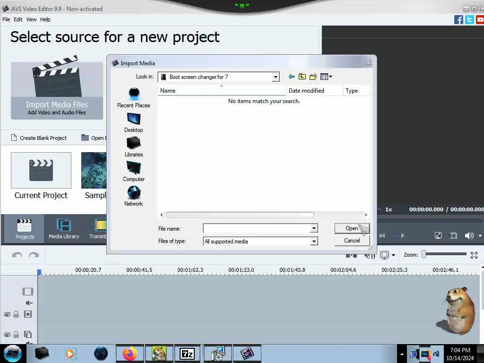Go back using the blue arrow icon

pos(291,77)
